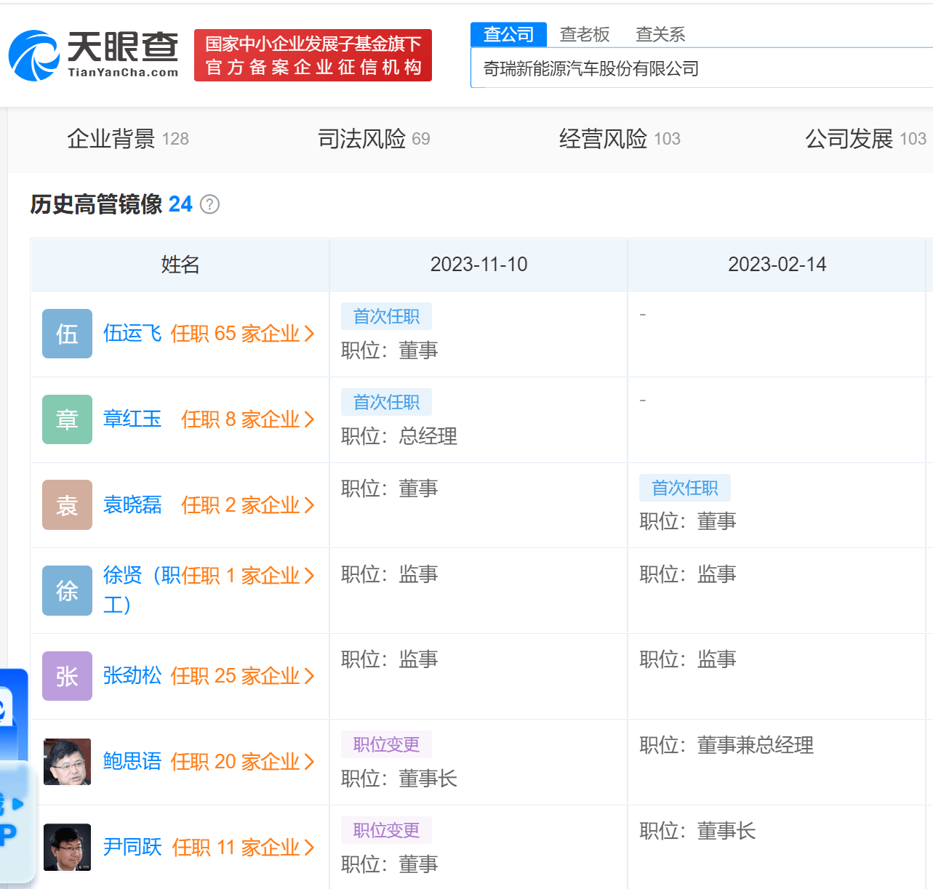Open the 经营风险 103 tab

(620, 139)
